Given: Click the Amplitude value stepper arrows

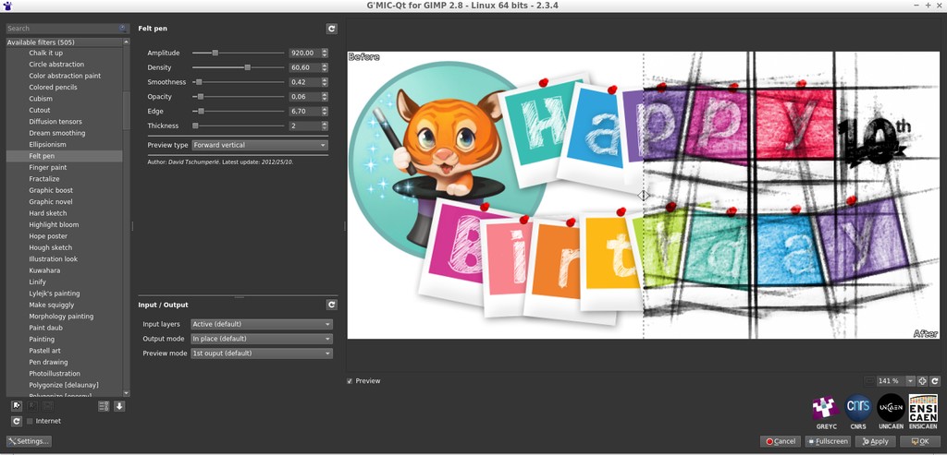Looking at the screenshot, I should pyautogui.click(x=325, y=53).
